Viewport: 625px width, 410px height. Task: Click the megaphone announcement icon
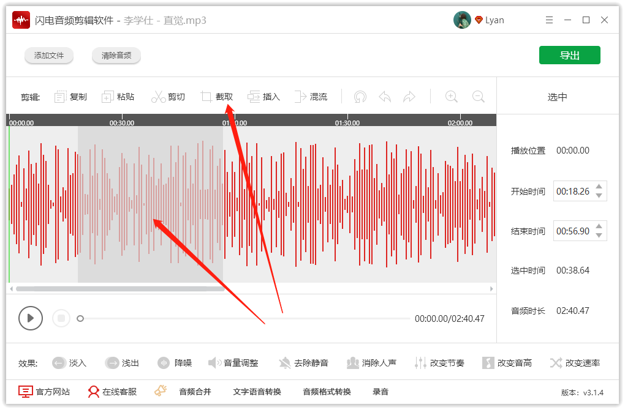tap(161, 391)
